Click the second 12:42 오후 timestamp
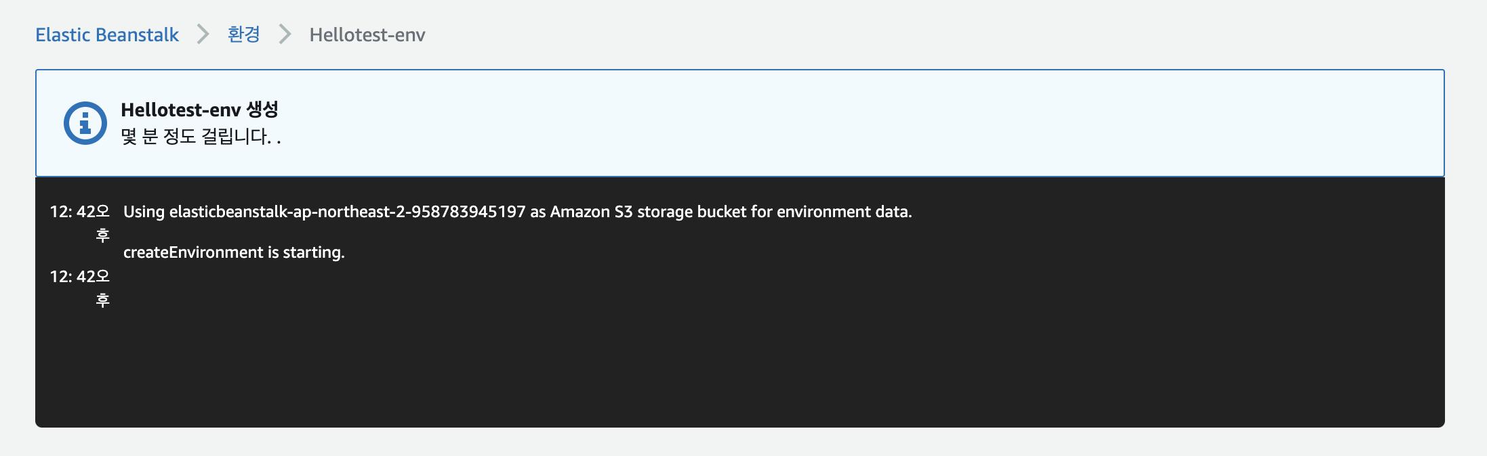The width and height of the screenshot is (1487, 456). (x=79, y=288)
